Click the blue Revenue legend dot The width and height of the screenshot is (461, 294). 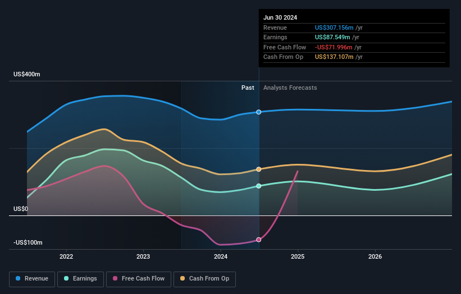[x=18, y=278]
